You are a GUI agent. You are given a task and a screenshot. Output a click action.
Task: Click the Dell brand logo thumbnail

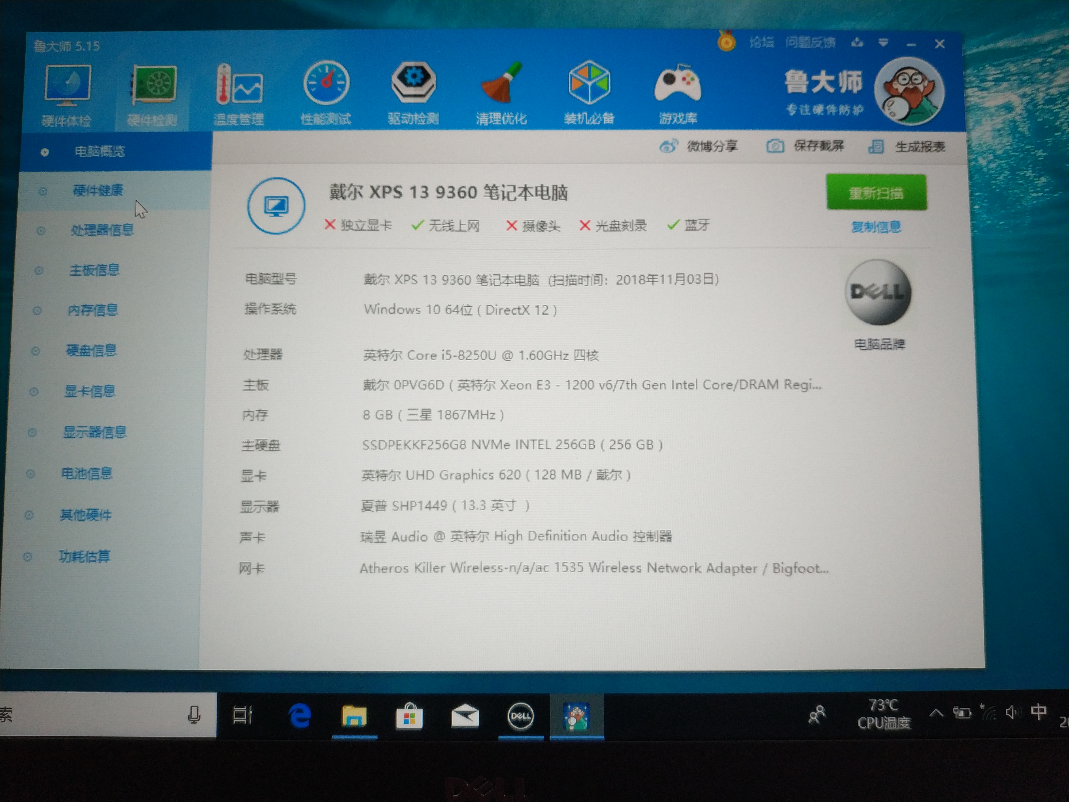878,292
